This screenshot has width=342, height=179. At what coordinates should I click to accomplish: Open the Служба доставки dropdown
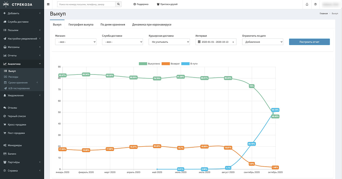pyautogui.click(x=122, y=42)
